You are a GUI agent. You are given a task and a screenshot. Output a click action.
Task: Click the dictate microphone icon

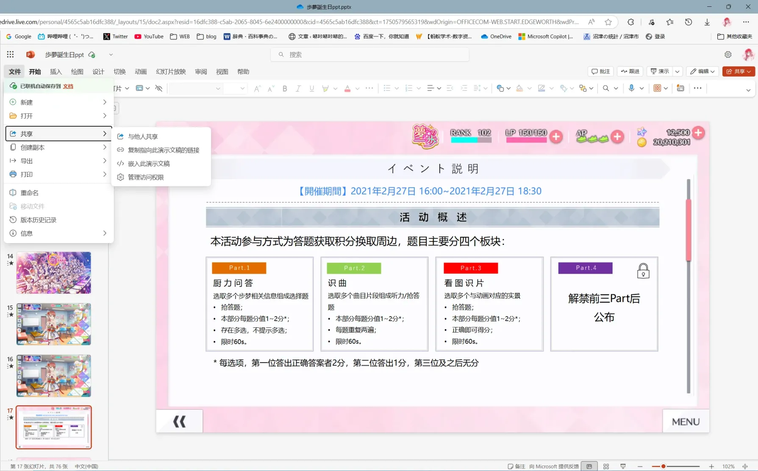point(631,88)
